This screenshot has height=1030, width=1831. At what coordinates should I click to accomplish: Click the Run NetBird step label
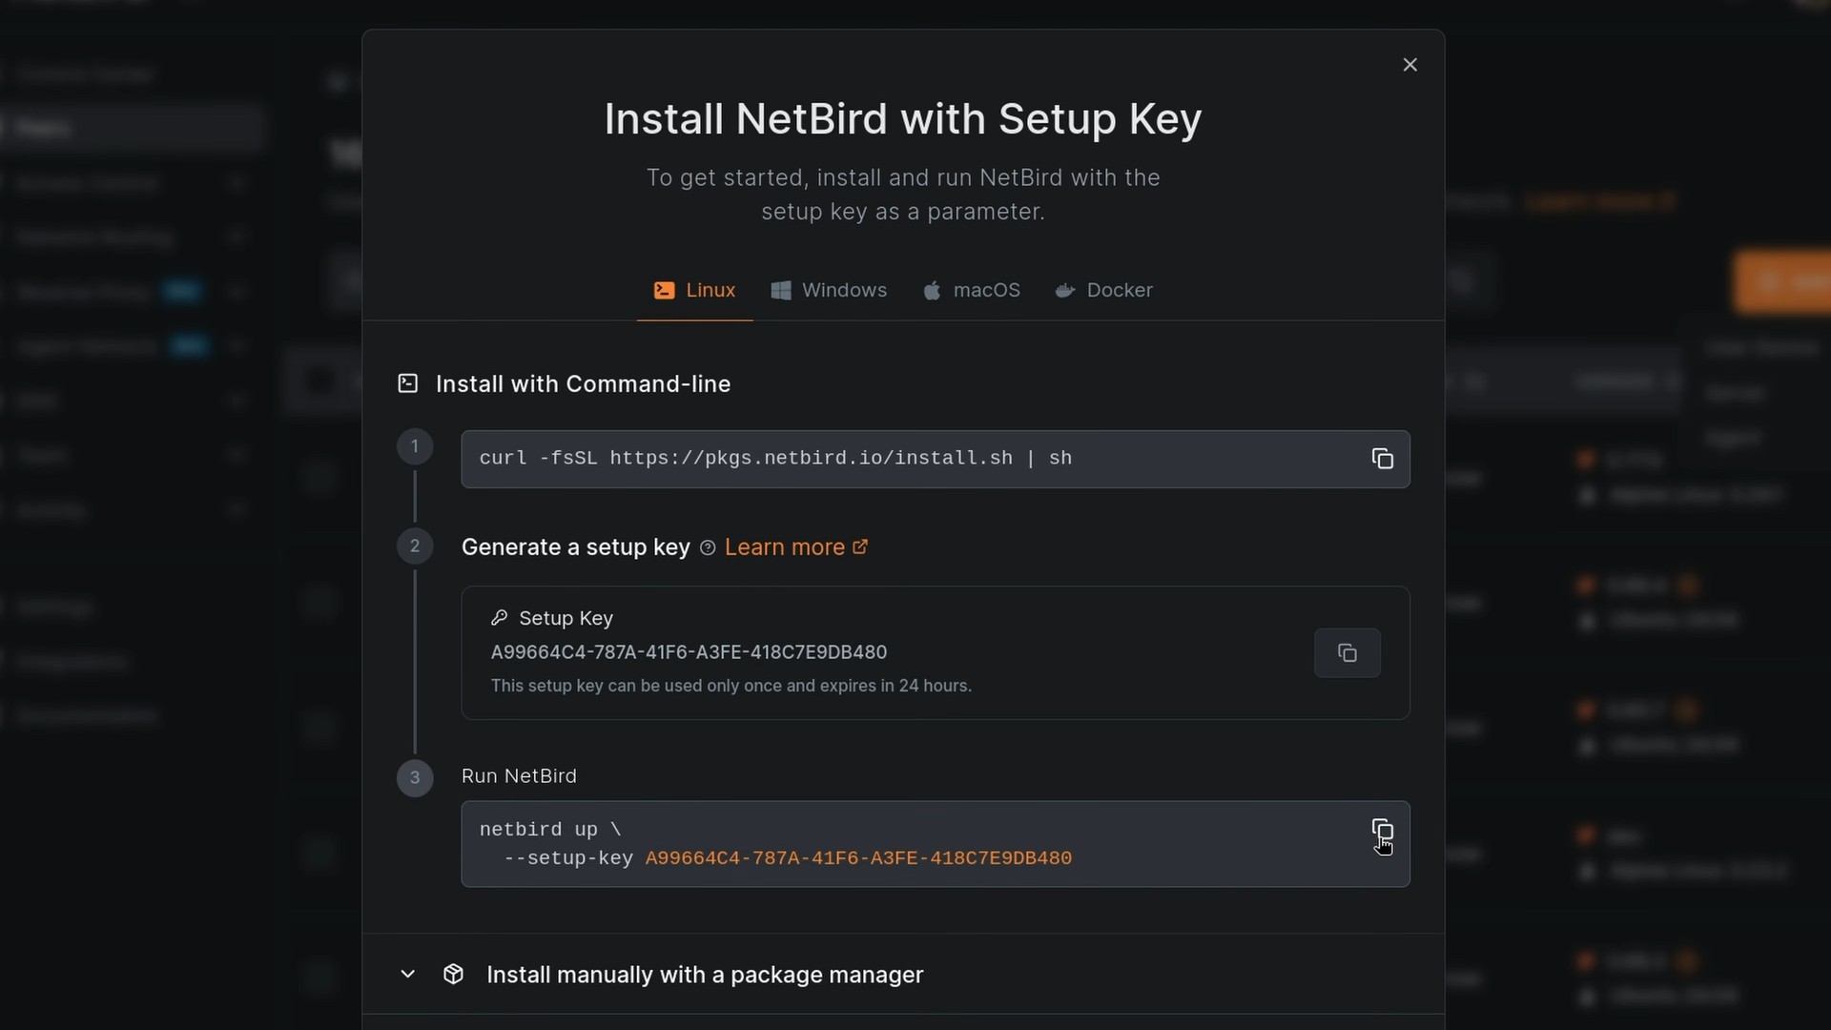pos(519,776)
